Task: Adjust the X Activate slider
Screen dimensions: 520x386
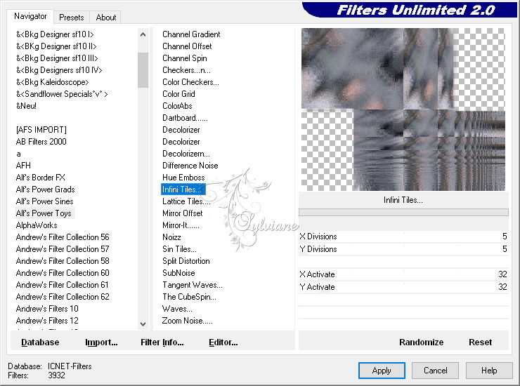Action: (x=403, y=274)
